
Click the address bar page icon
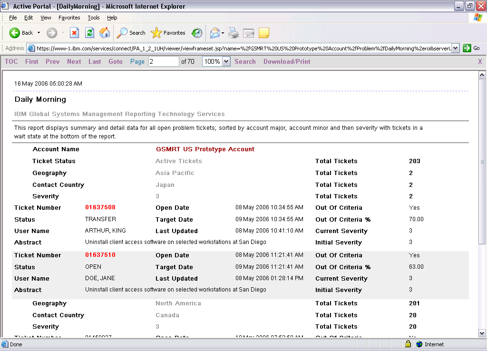(31, 48)
